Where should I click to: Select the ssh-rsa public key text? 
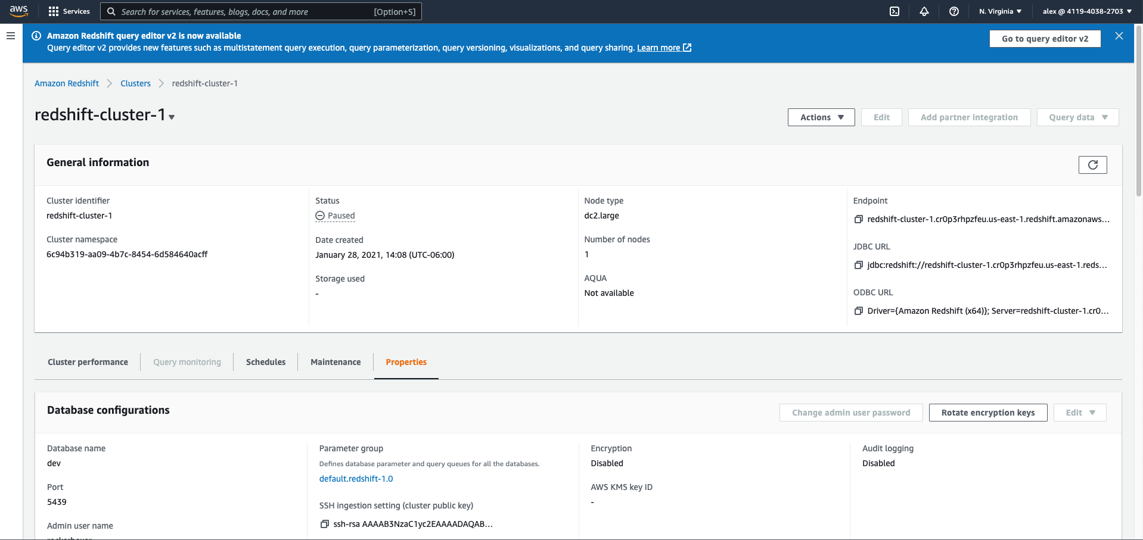[x=413, y=524]
